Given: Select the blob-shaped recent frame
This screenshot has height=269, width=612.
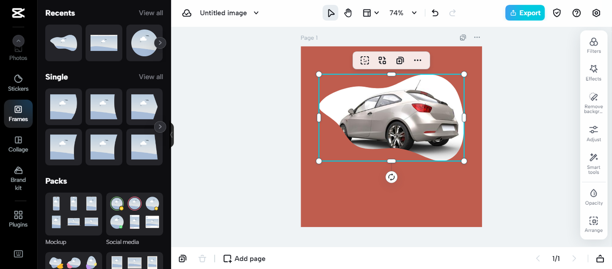Looking at the screenshot, I should 64,43.
